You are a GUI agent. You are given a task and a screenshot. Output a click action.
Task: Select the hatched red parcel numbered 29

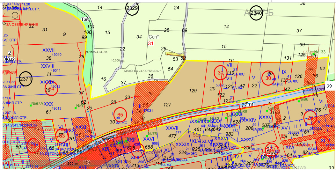[150, 93]
